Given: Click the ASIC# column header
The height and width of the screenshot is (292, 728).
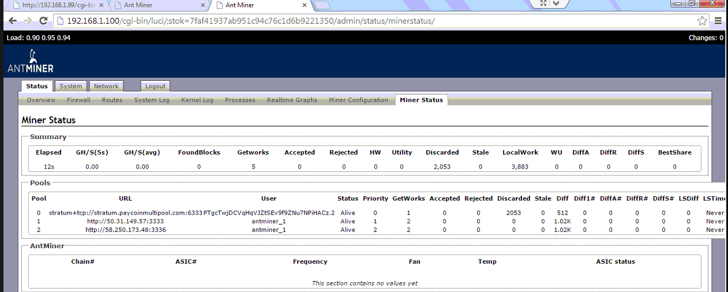Looking at the screenshot, I should (x=186, y=261).
